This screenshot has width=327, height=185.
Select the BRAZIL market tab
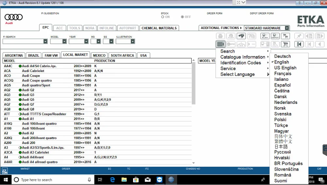click(x=34, y=55)
